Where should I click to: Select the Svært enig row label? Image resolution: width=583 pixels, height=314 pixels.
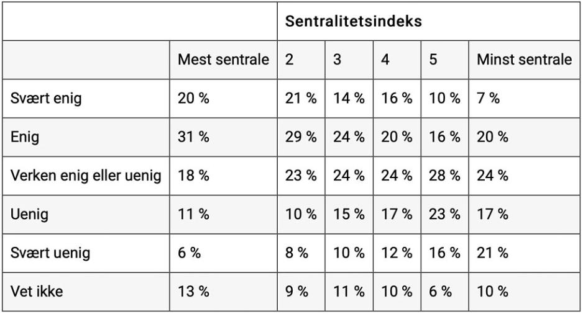click(46, 98)
